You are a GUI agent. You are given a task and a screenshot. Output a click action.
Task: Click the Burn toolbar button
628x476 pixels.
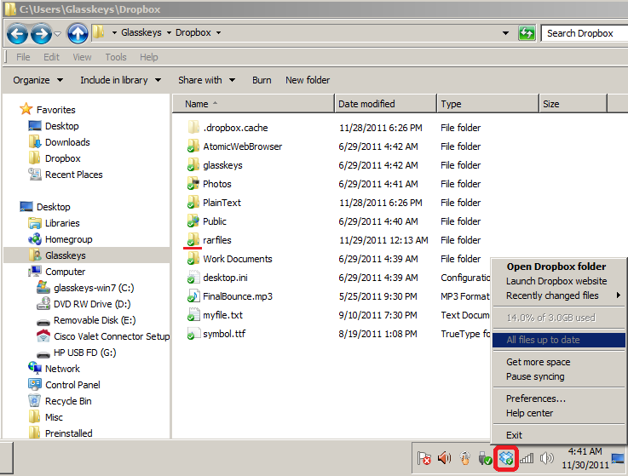[262, 80]
